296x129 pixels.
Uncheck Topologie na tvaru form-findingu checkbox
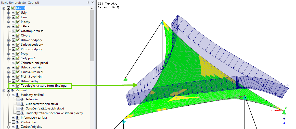pyautogui.click(x=14, y=86)
